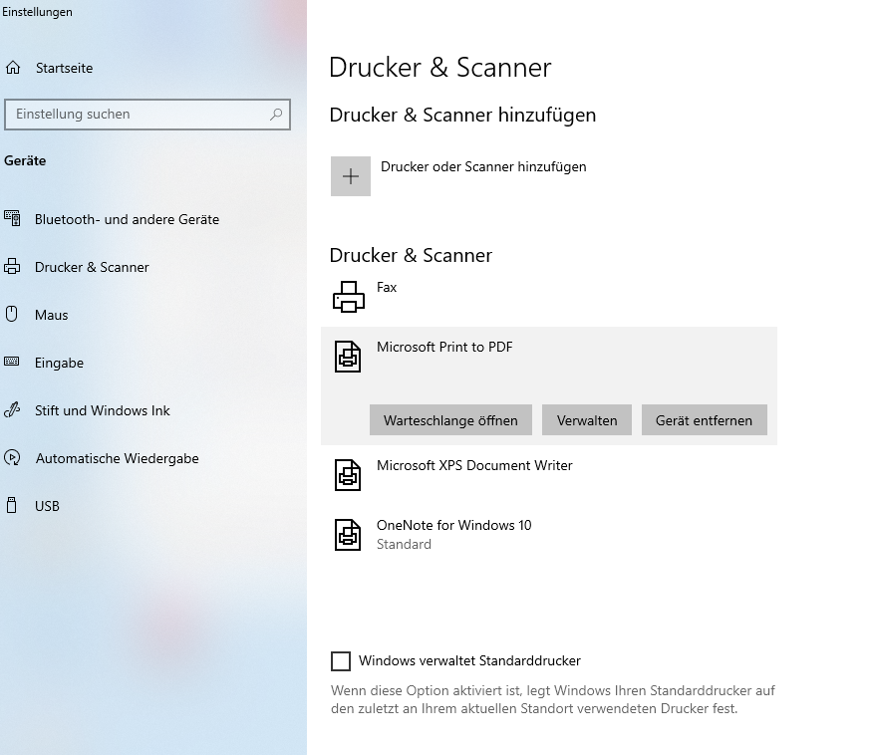The height and width of the screenshot is (755, 871).
Task: Click the Verwalten button
Action: point(587,420)
